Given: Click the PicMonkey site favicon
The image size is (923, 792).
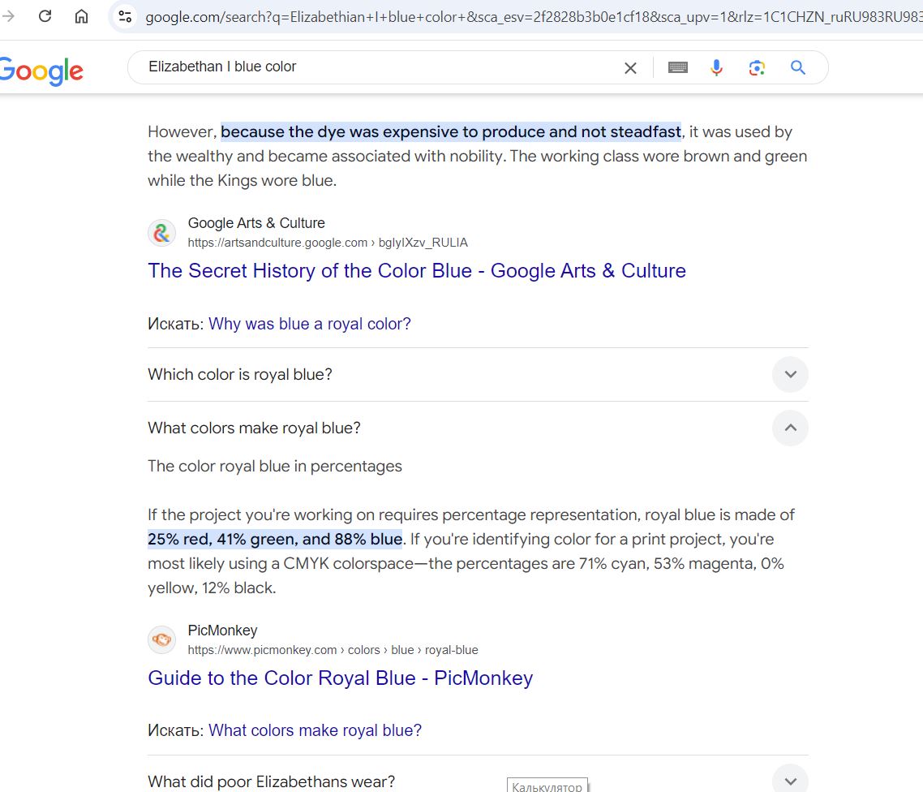Looking at the screenshot, I should (162, 639).
